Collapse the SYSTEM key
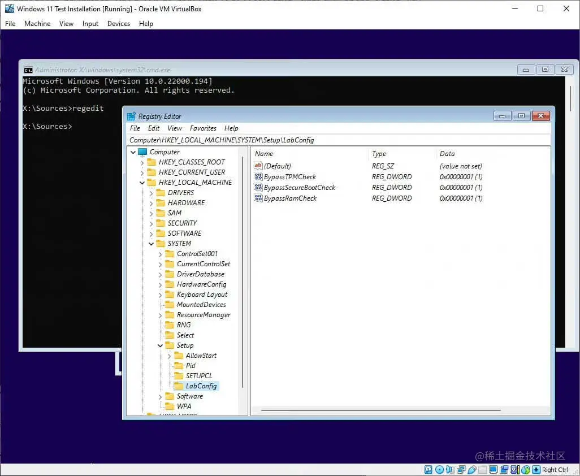Viewport: 580px width, 476px height. click(151, 244)
